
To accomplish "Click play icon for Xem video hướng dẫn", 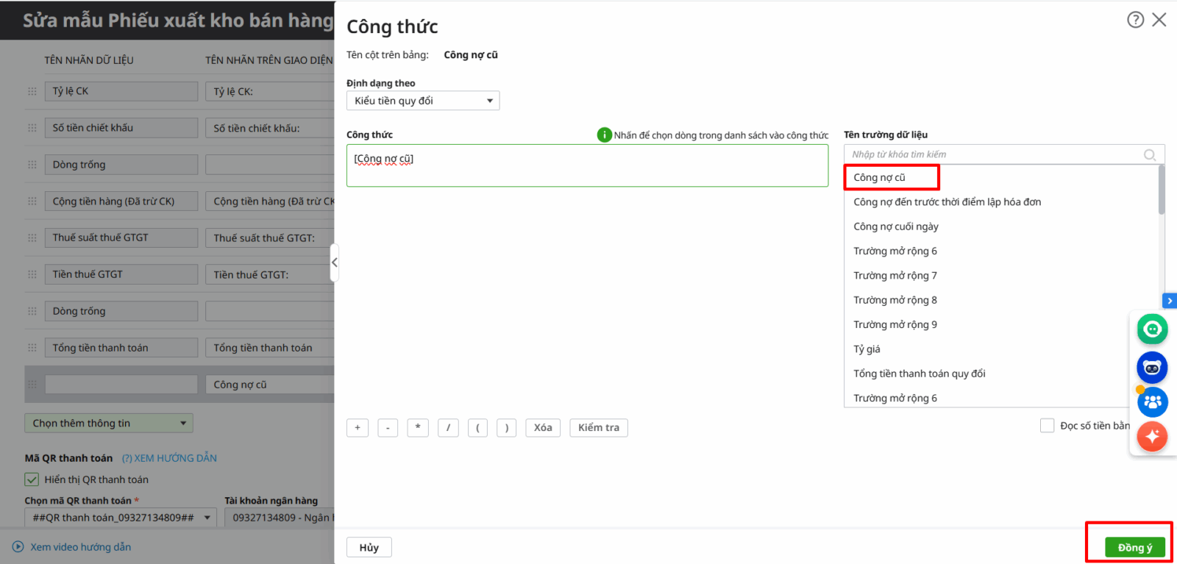I will [x=18, y=547].
